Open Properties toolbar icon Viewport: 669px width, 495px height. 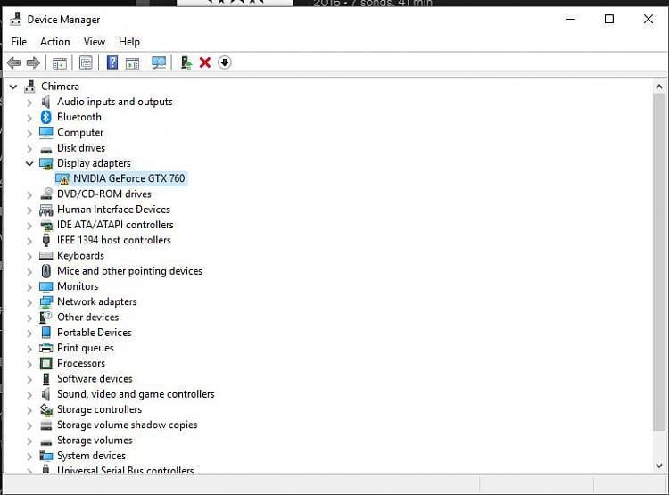[86, 63]
